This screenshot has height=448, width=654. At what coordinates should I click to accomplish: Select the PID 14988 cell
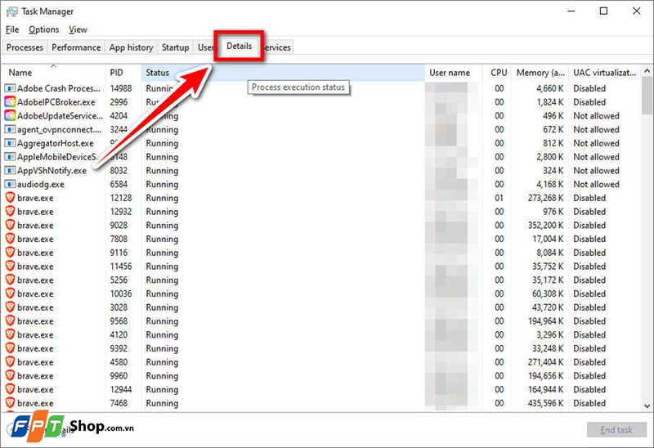coord(121,88)
